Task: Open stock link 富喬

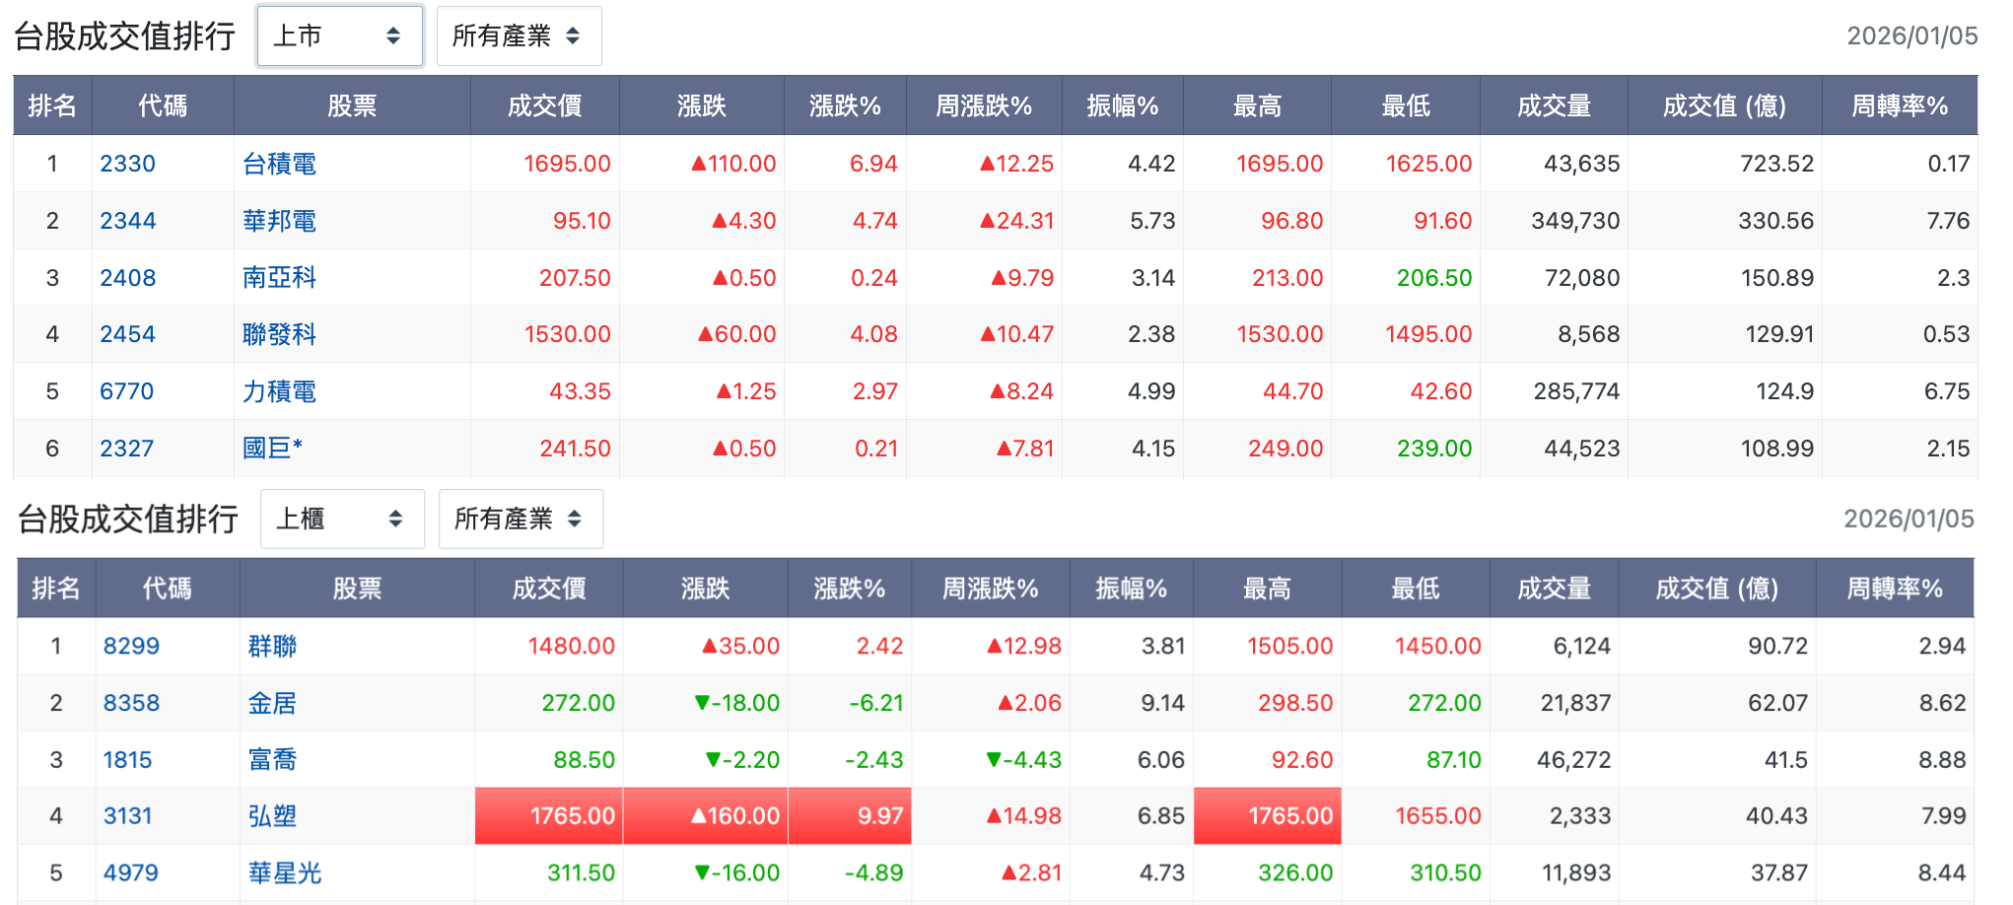Action: coord(273,760)
